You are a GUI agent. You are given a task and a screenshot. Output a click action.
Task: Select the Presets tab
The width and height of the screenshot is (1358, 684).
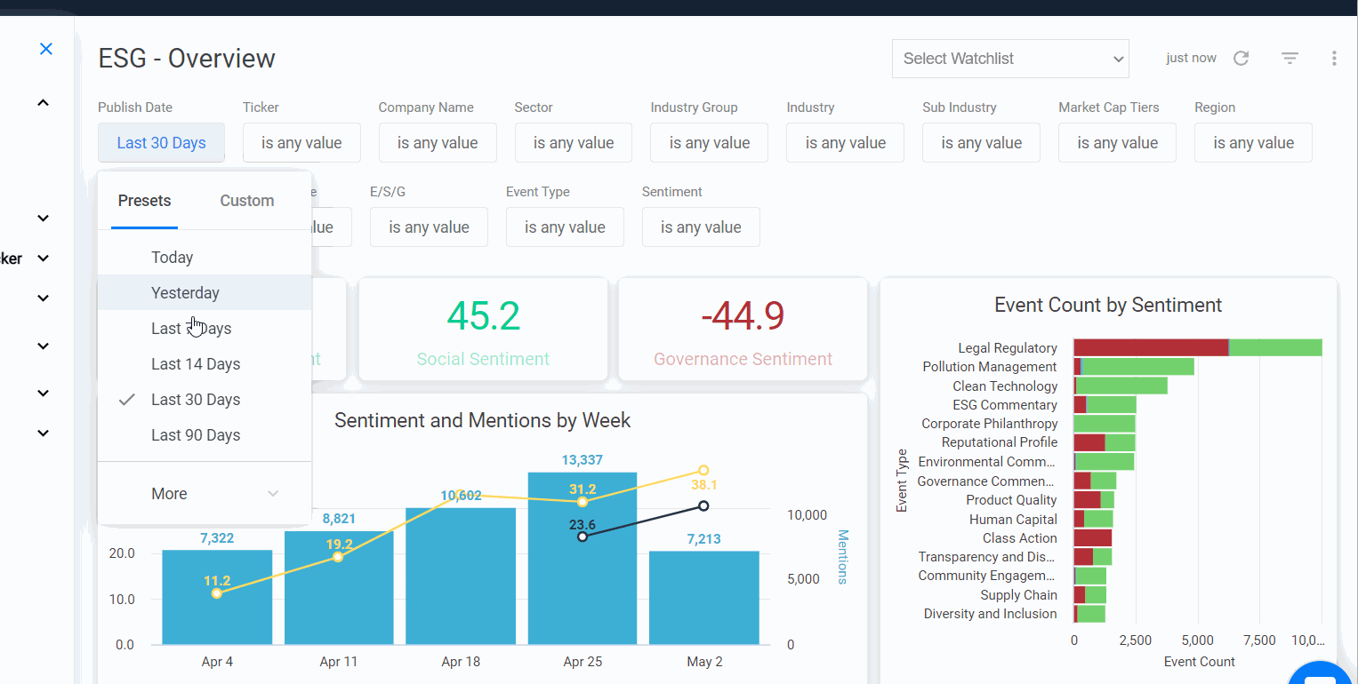[x=144, y=201]
